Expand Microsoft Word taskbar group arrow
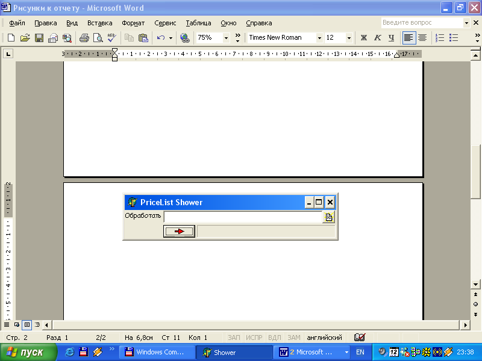Image resolution: width=482 pixels, height=361 pixels. click(346, 353)
